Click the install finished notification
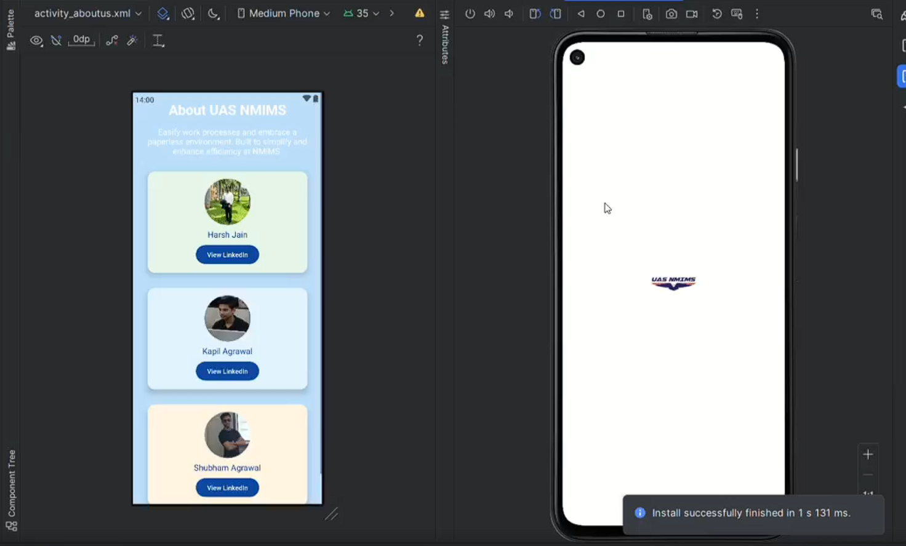This screenshot has height=546, width=906. pyautogui.click(x=753, y=513)
